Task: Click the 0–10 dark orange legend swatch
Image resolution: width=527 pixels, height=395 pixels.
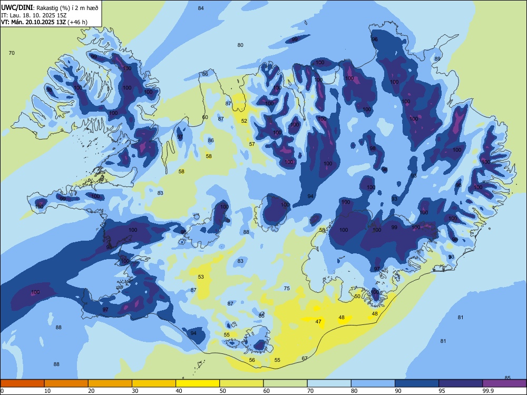Action: click(22, 383)
